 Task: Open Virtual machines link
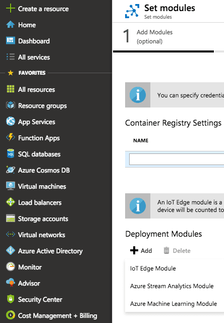tap(42, 186)
